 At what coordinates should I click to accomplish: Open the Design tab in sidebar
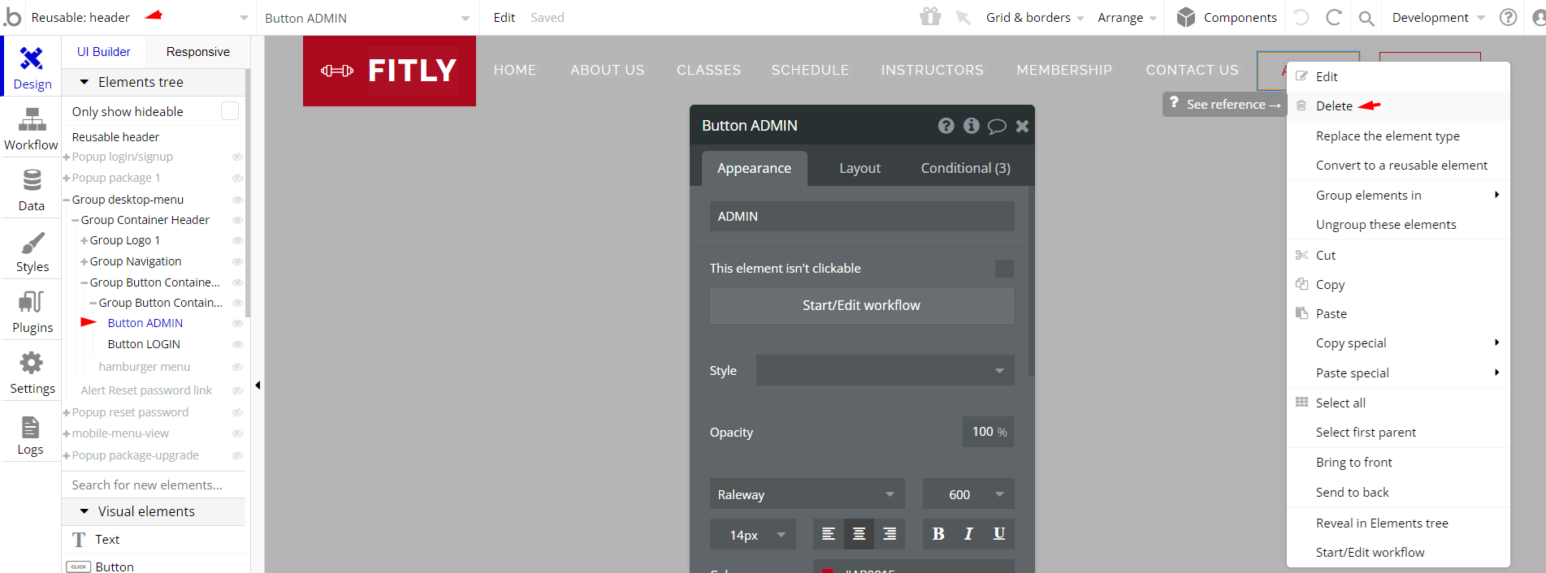point(32,67)
